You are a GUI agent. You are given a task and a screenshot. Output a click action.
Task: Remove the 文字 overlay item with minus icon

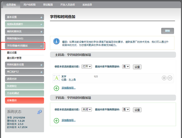coord(170,78)
